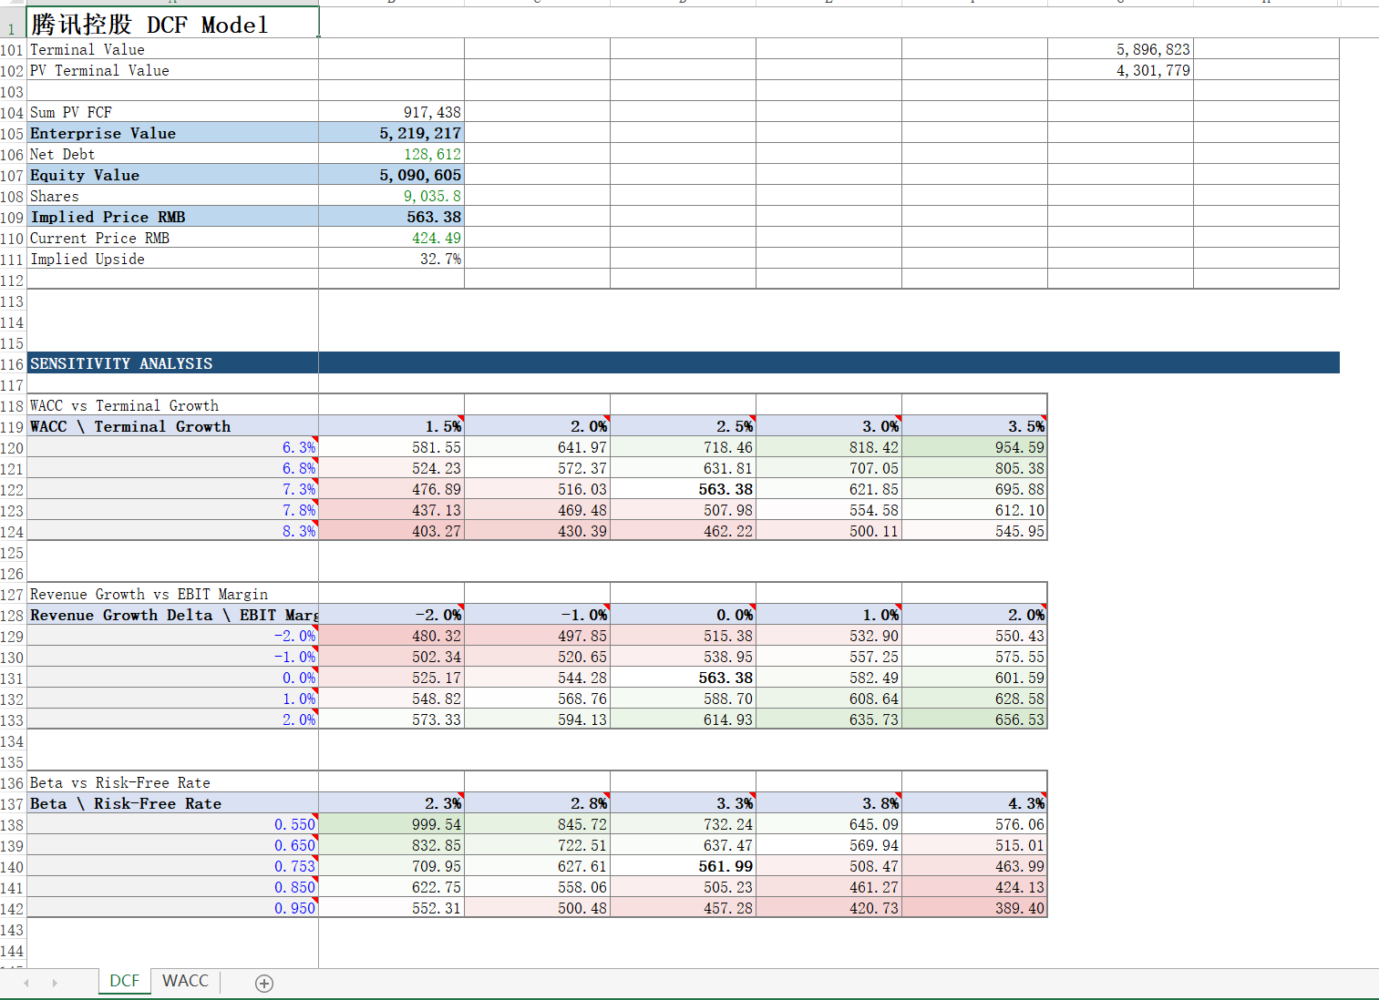Select the 389.40 cell in beta table
The width and height of the screenshot is (1379, 1000).
tap(974, 908)
